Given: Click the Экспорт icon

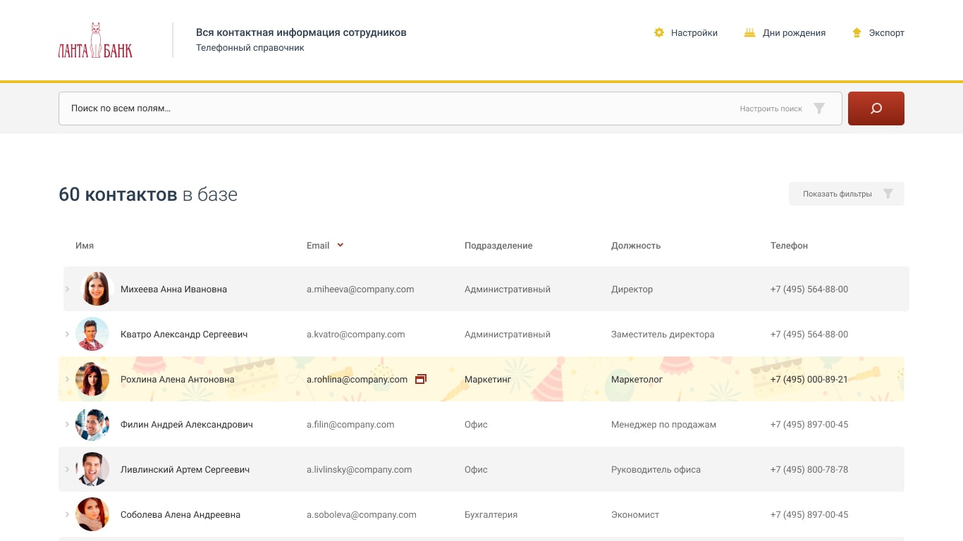Looking at the screenshot, I should pos(857,32).
